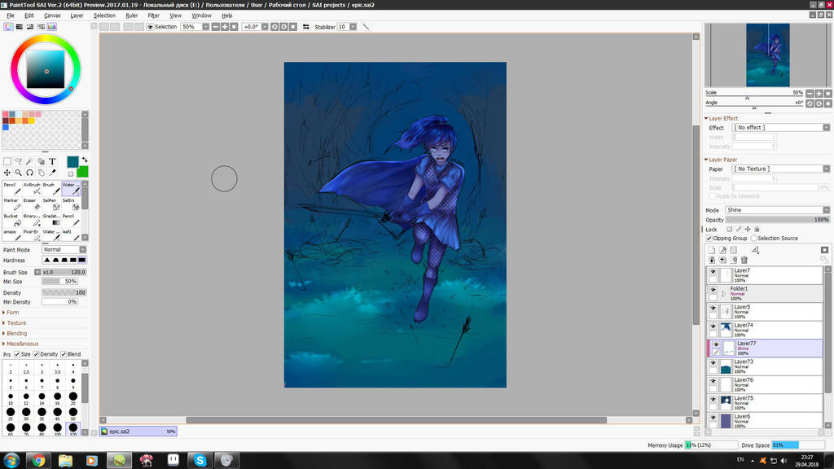Open the Stabilizer value dropdown
This screenshot has height=469, width=834.
[353, 27]
